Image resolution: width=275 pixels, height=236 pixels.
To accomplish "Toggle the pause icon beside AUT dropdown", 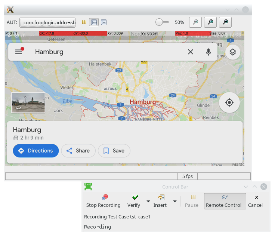I will (x=84, y=22).
